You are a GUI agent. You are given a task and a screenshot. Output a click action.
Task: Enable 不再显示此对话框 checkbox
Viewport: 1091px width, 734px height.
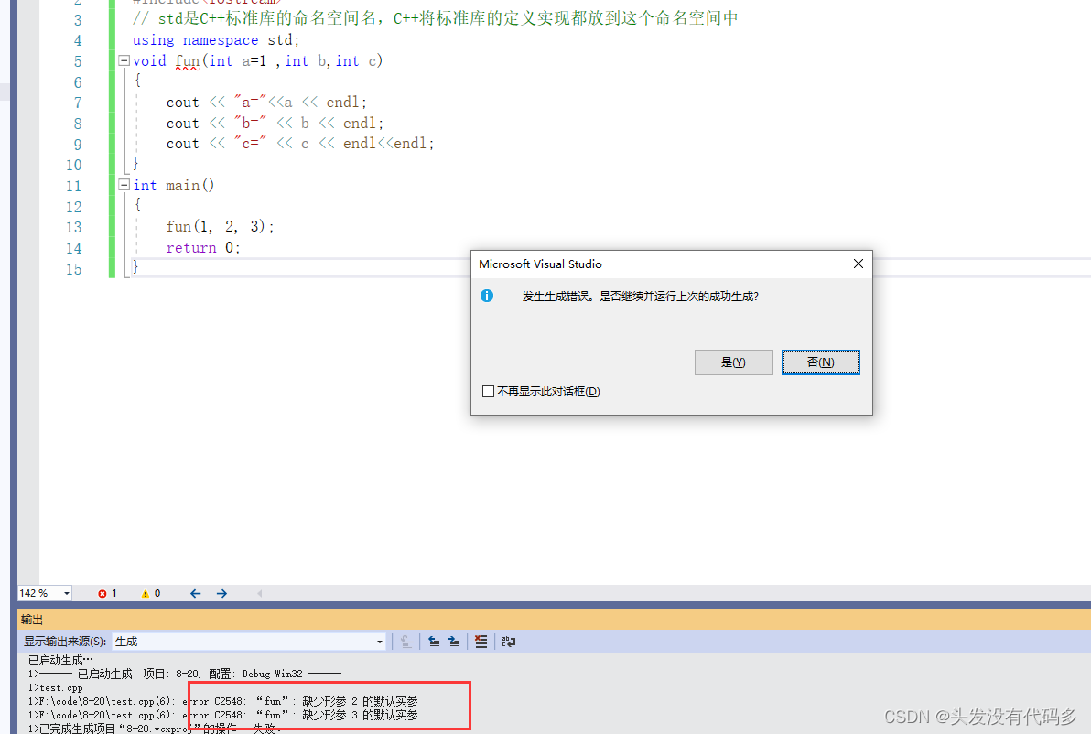click(x=488, y=391)
